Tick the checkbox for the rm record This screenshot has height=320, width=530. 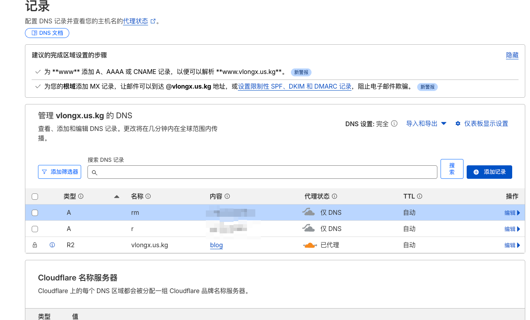click(x=35, y=213)
